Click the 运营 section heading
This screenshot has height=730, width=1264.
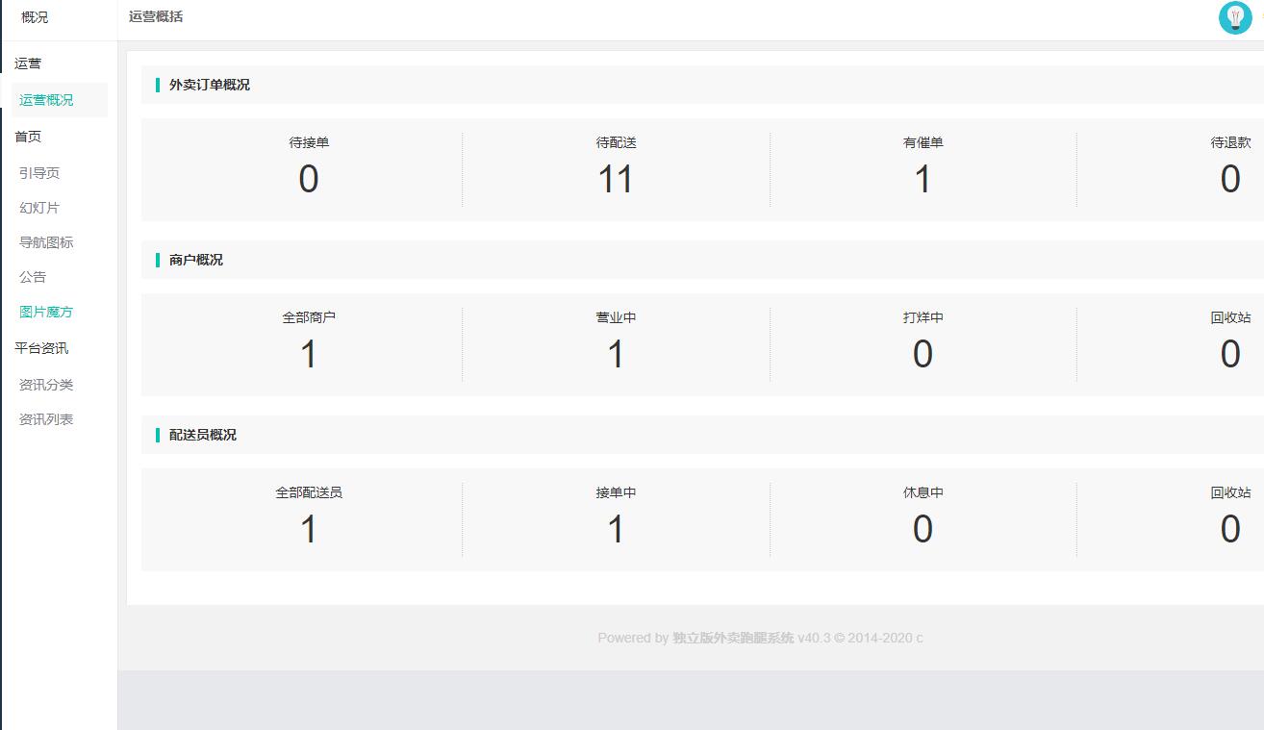click(x=28, y=63)
